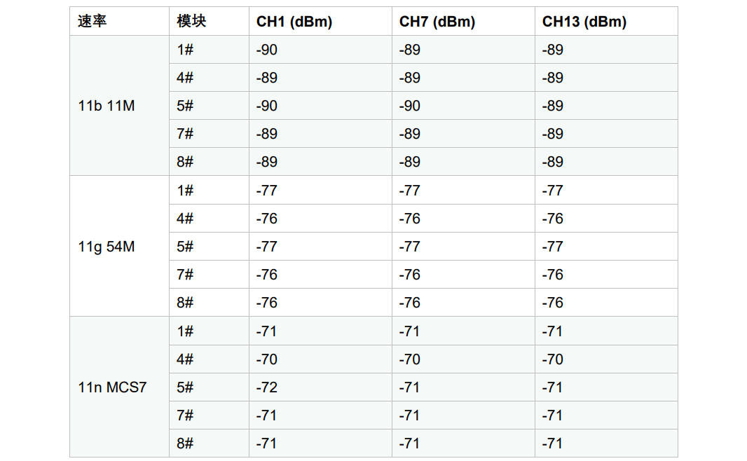747x461 pixels.
Task: Click the CH1 (dBm) column header
Action: (x=321, y=22)
